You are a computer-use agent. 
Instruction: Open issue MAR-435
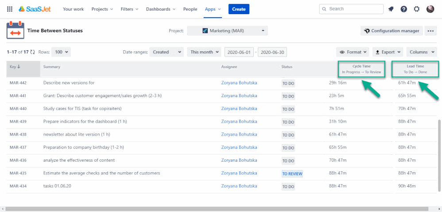coord(18,173)
